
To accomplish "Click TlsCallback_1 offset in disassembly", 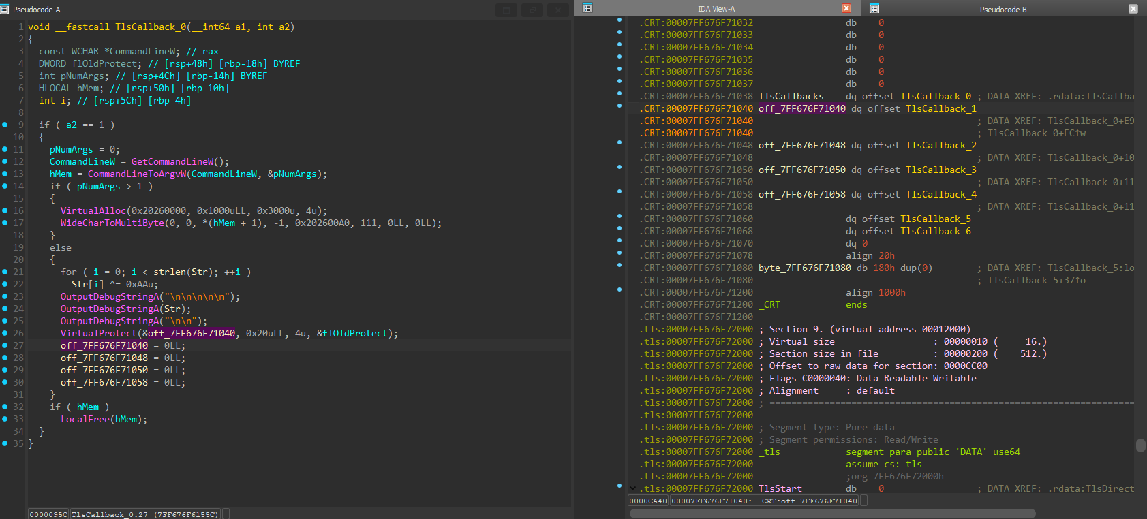I will 941,108.
